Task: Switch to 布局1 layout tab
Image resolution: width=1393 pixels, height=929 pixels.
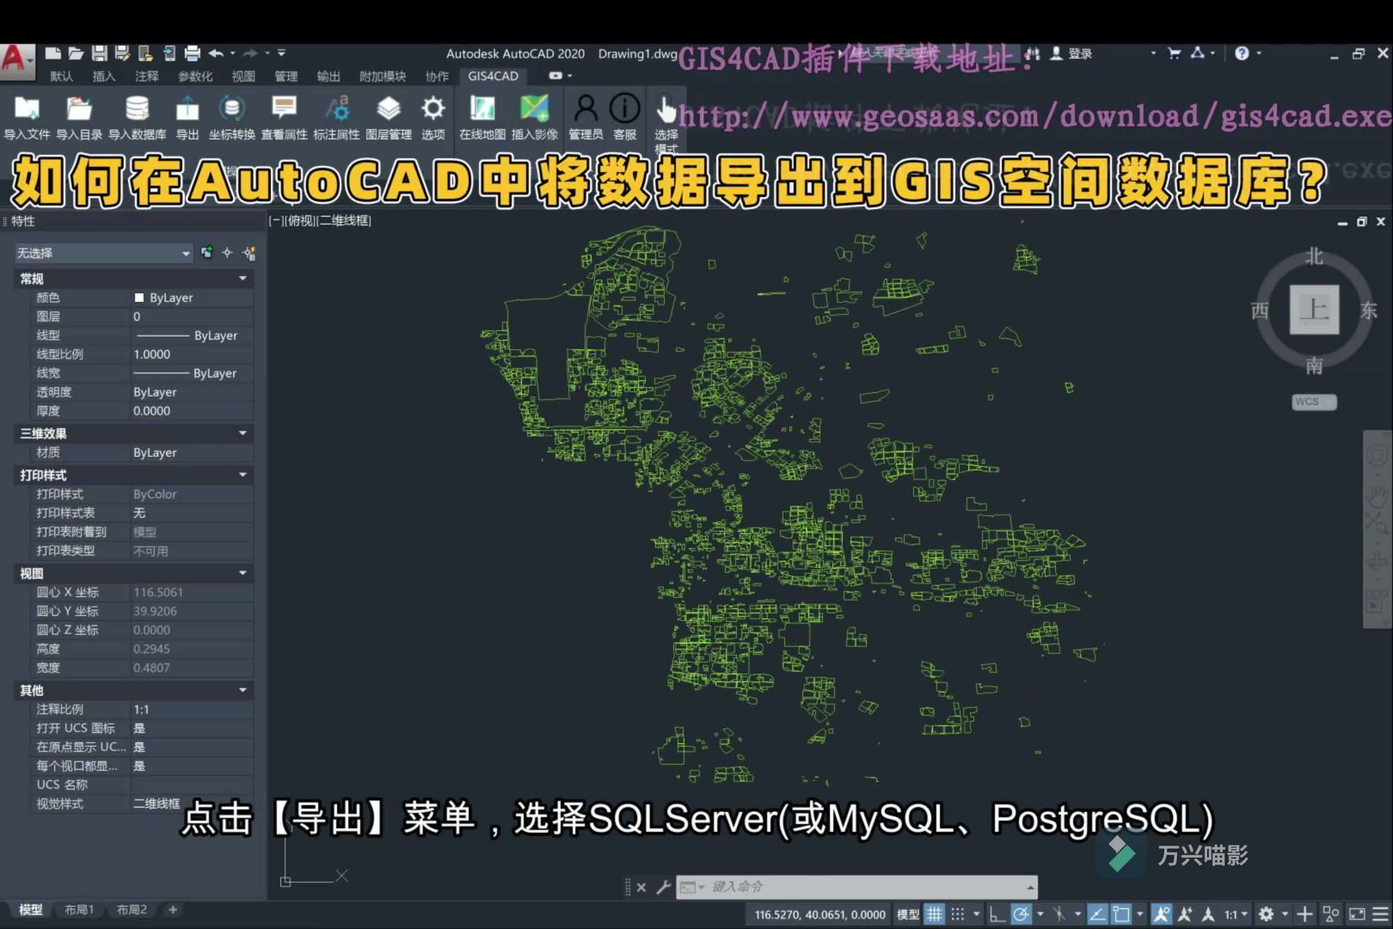Action: tap(79, 910)
